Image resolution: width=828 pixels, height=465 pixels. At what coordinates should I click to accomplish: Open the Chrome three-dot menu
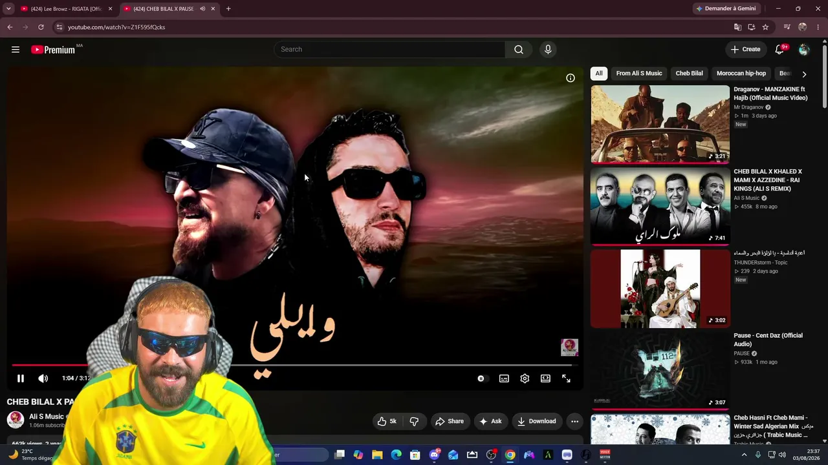(x=818, y=27)
